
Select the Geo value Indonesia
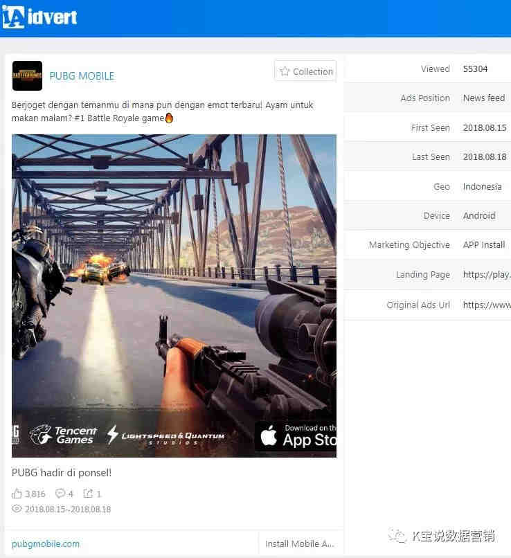tap(482, 186)
